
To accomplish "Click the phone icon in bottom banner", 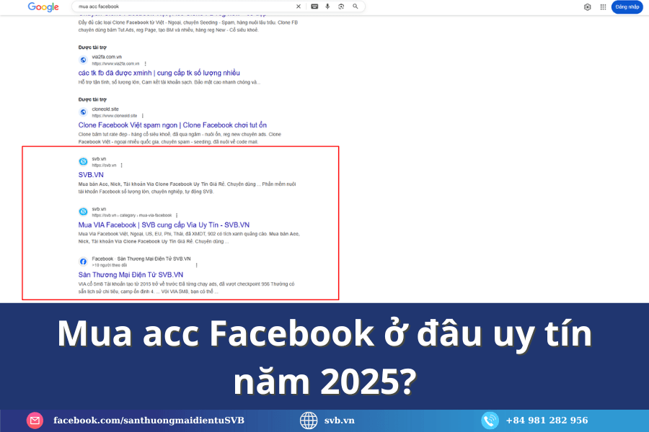I will click(490, 420).
